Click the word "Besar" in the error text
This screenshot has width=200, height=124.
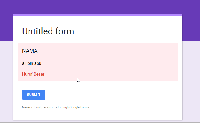(39, 74)
